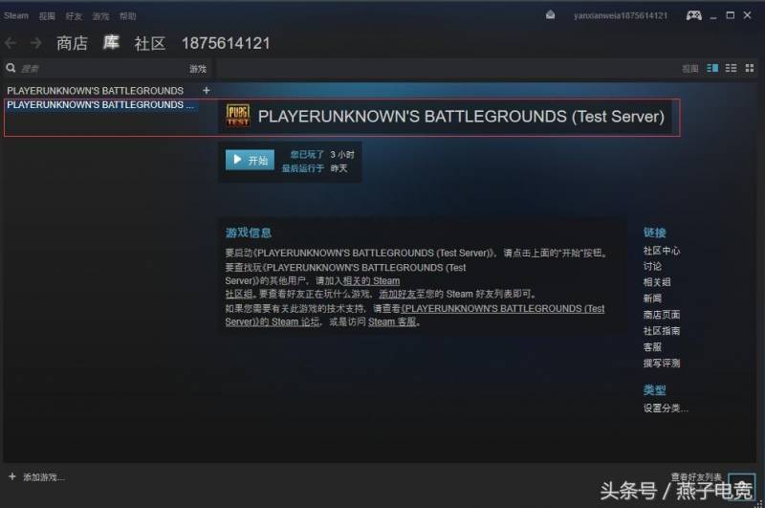
Task: Open the 社区指南 link
Action: pos(661,330)
